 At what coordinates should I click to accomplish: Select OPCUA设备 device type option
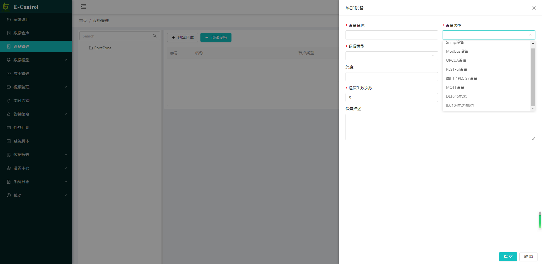(487, 60)
